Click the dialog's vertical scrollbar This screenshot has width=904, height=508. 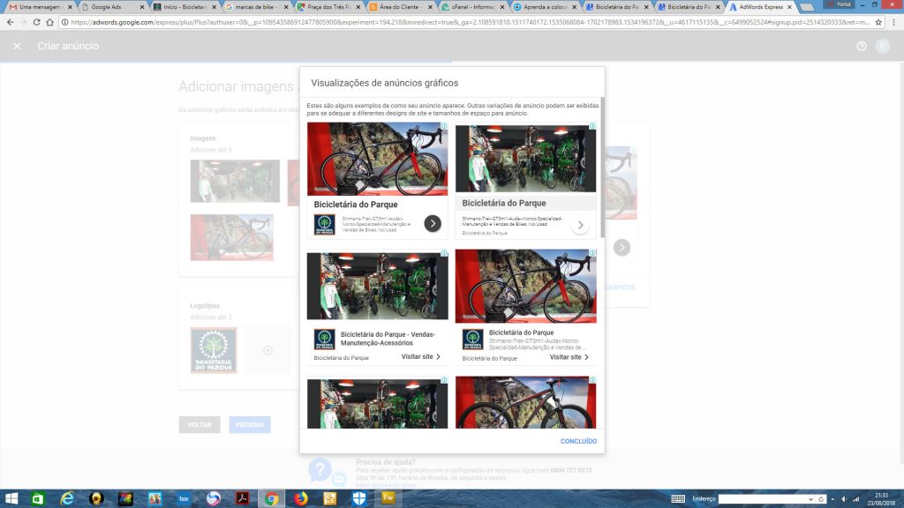coord(602,167)
